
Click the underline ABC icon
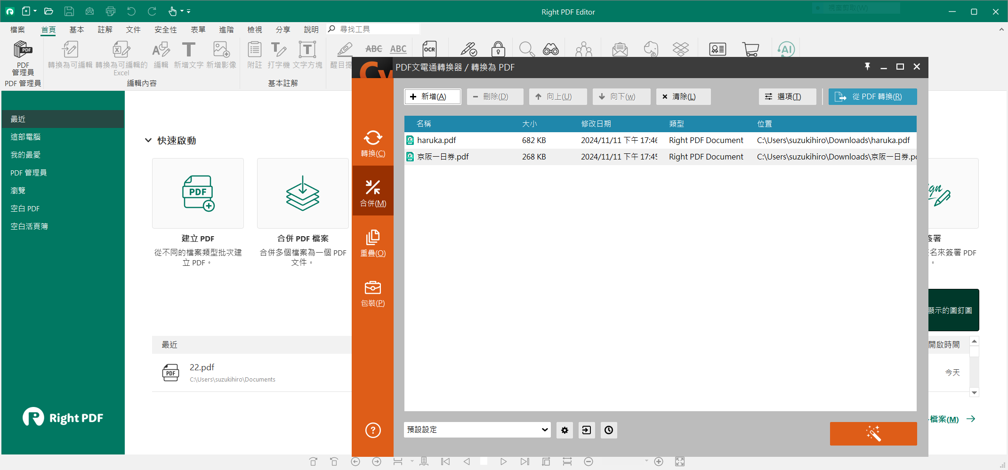coord(398,49)
